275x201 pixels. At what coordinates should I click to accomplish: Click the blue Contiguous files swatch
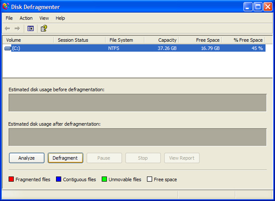point(58,179)
